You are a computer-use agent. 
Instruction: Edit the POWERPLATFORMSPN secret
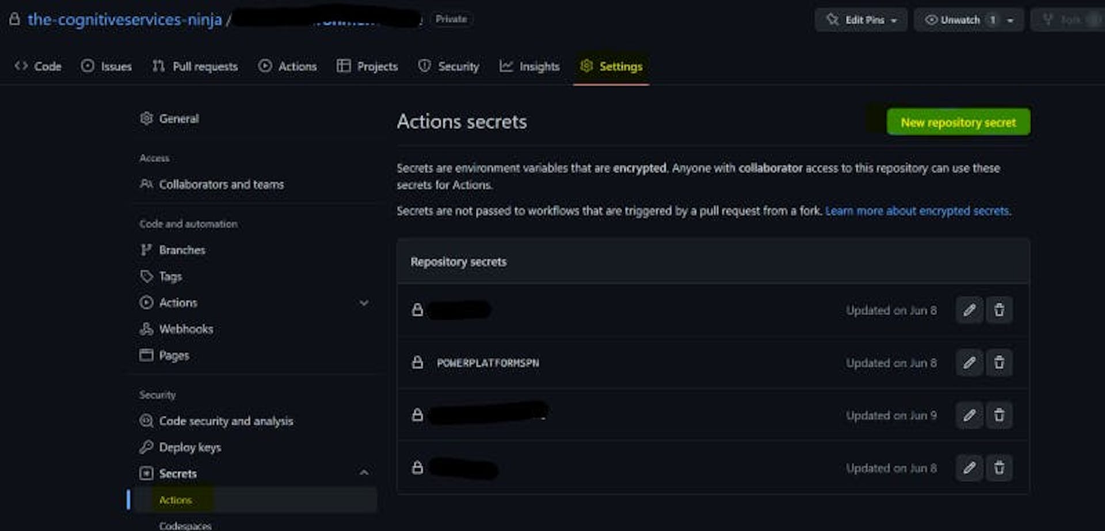coord(970,363)
